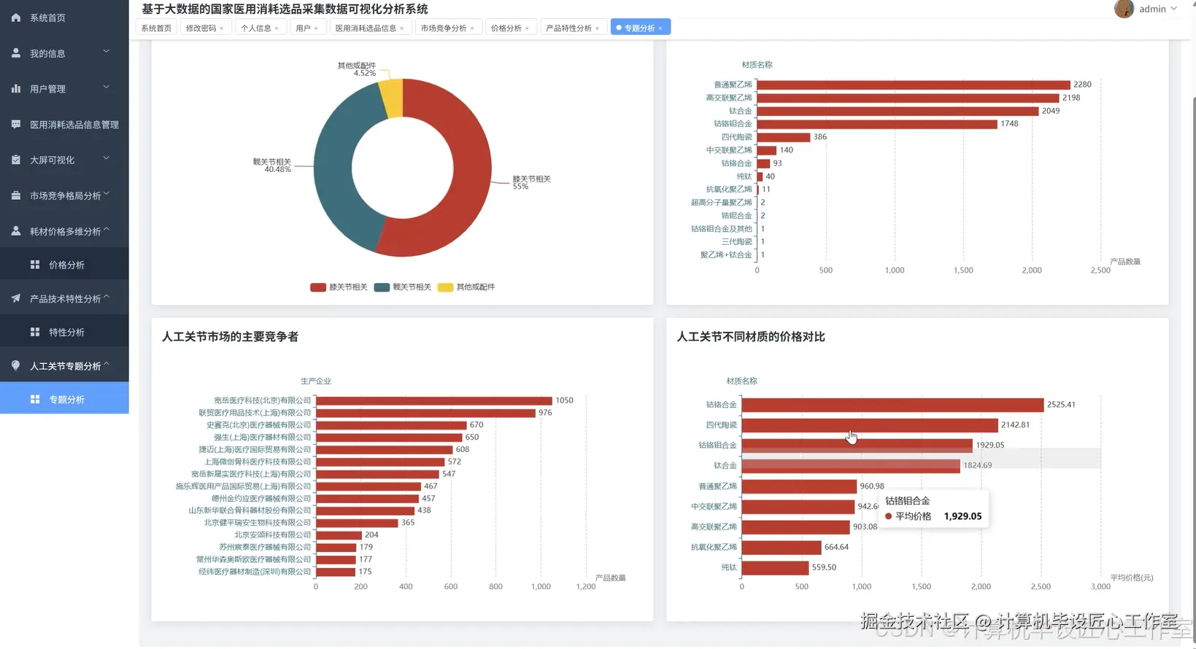Click the 纯钛 price bar valued 559.50
Screen dimensions: 1196x649
tap(775, 567)
